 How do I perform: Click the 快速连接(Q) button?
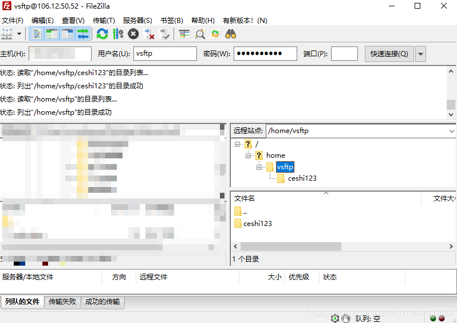click(x=389, y=54)
